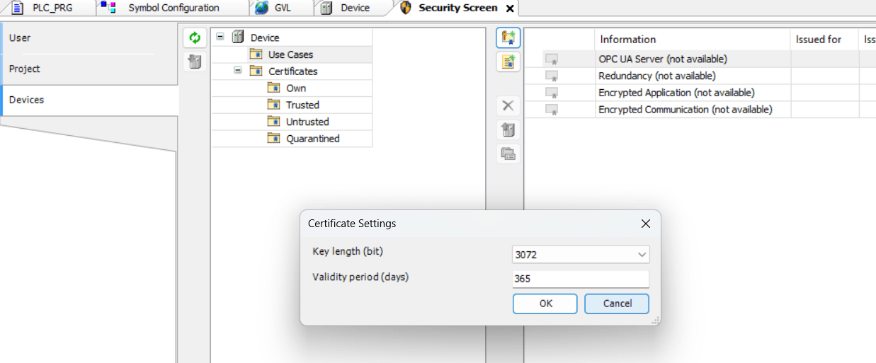Click the Trusted folder icon
Viewport: 876px width, 363px height.
[x=274, y=105]
